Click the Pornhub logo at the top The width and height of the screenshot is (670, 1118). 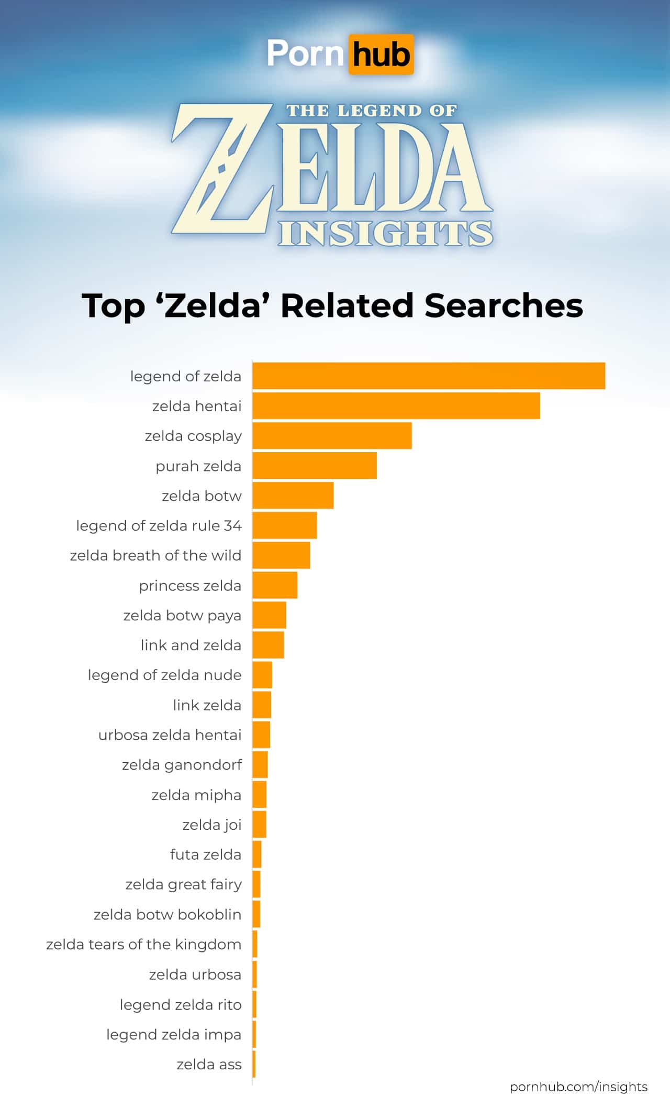coord(340,54)
